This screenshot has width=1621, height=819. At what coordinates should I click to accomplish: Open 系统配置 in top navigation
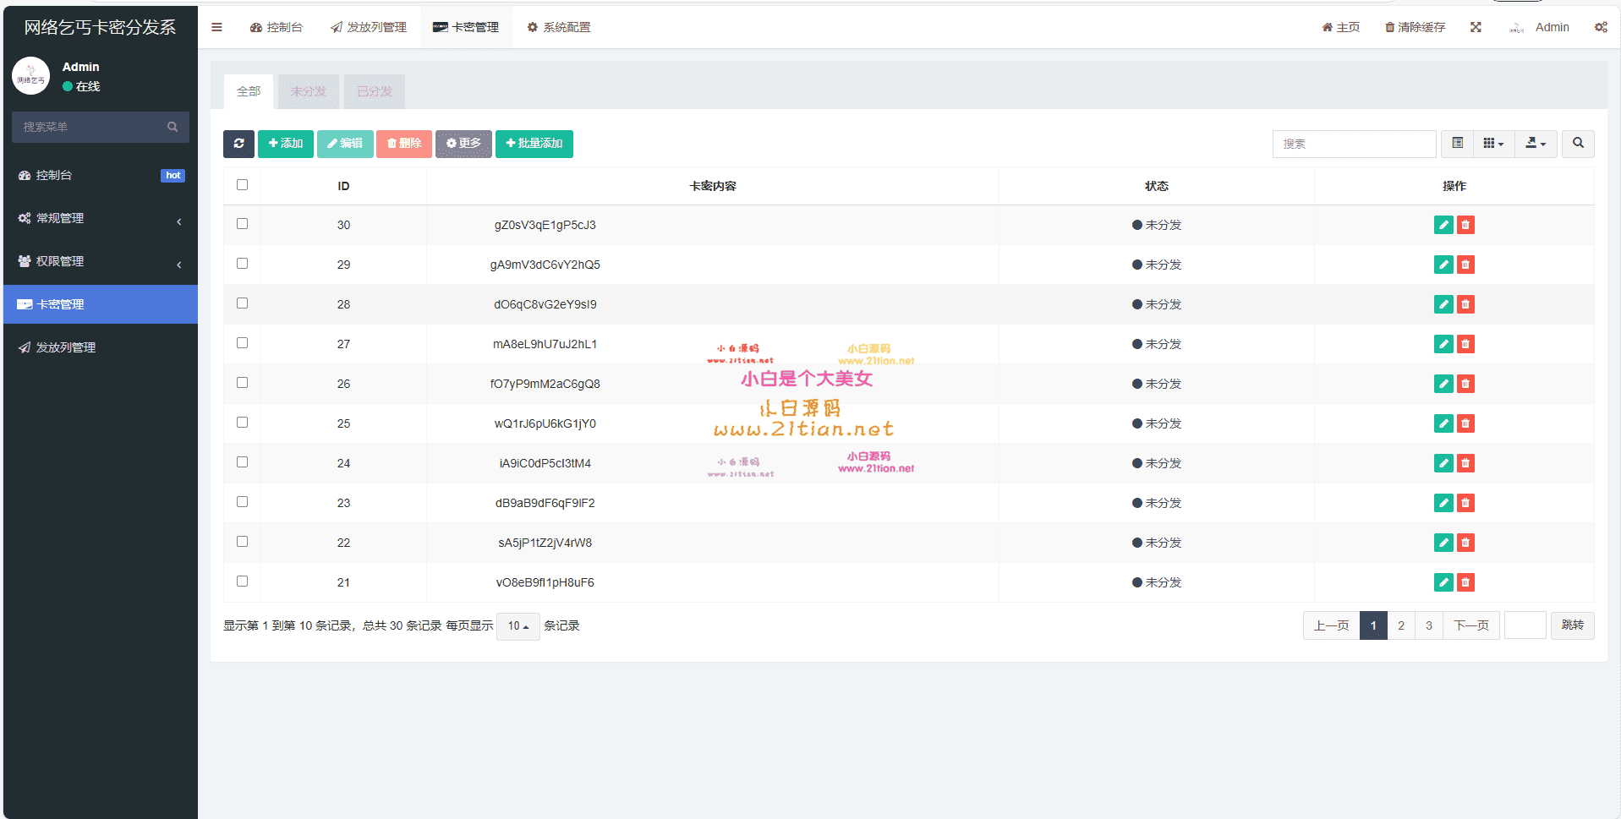tap(559, 27)
